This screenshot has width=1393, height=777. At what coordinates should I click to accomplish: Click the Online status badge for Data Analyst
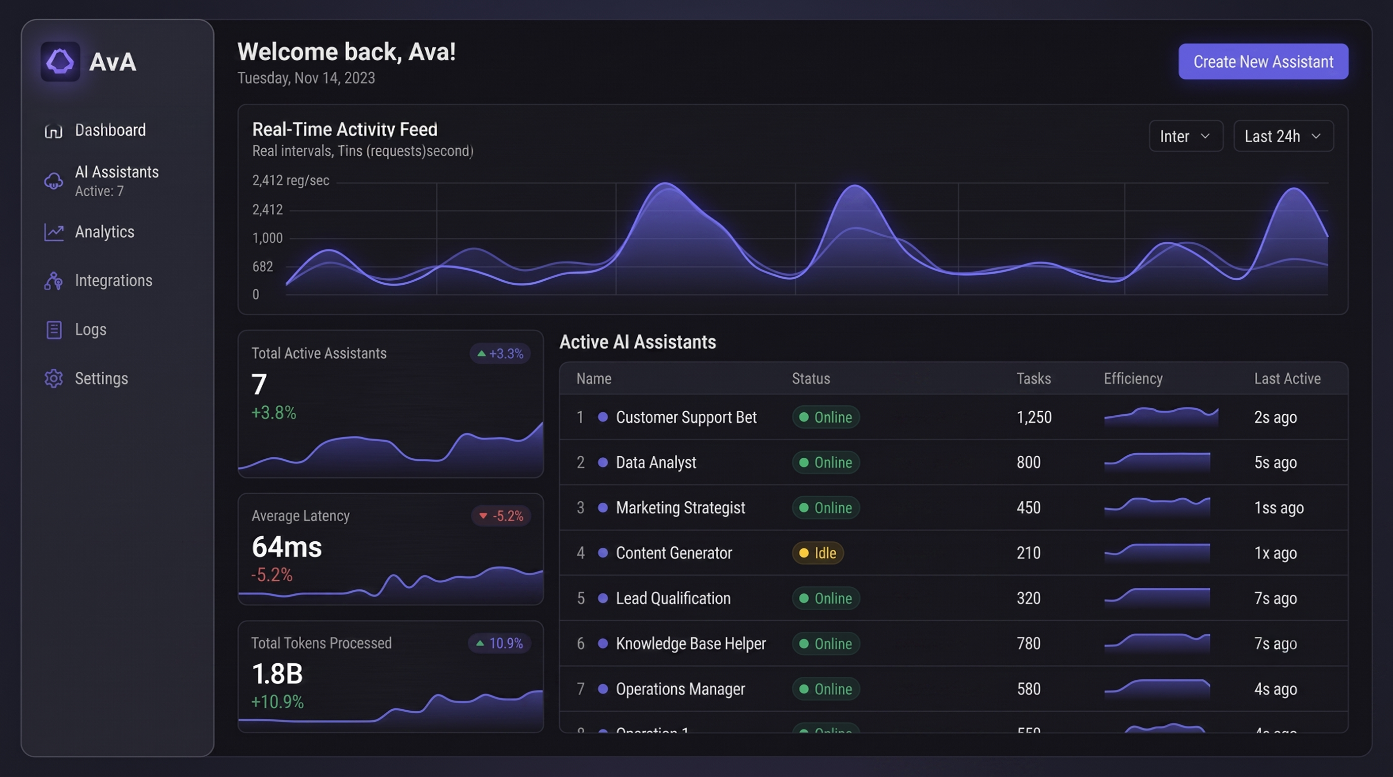point(826,462)
